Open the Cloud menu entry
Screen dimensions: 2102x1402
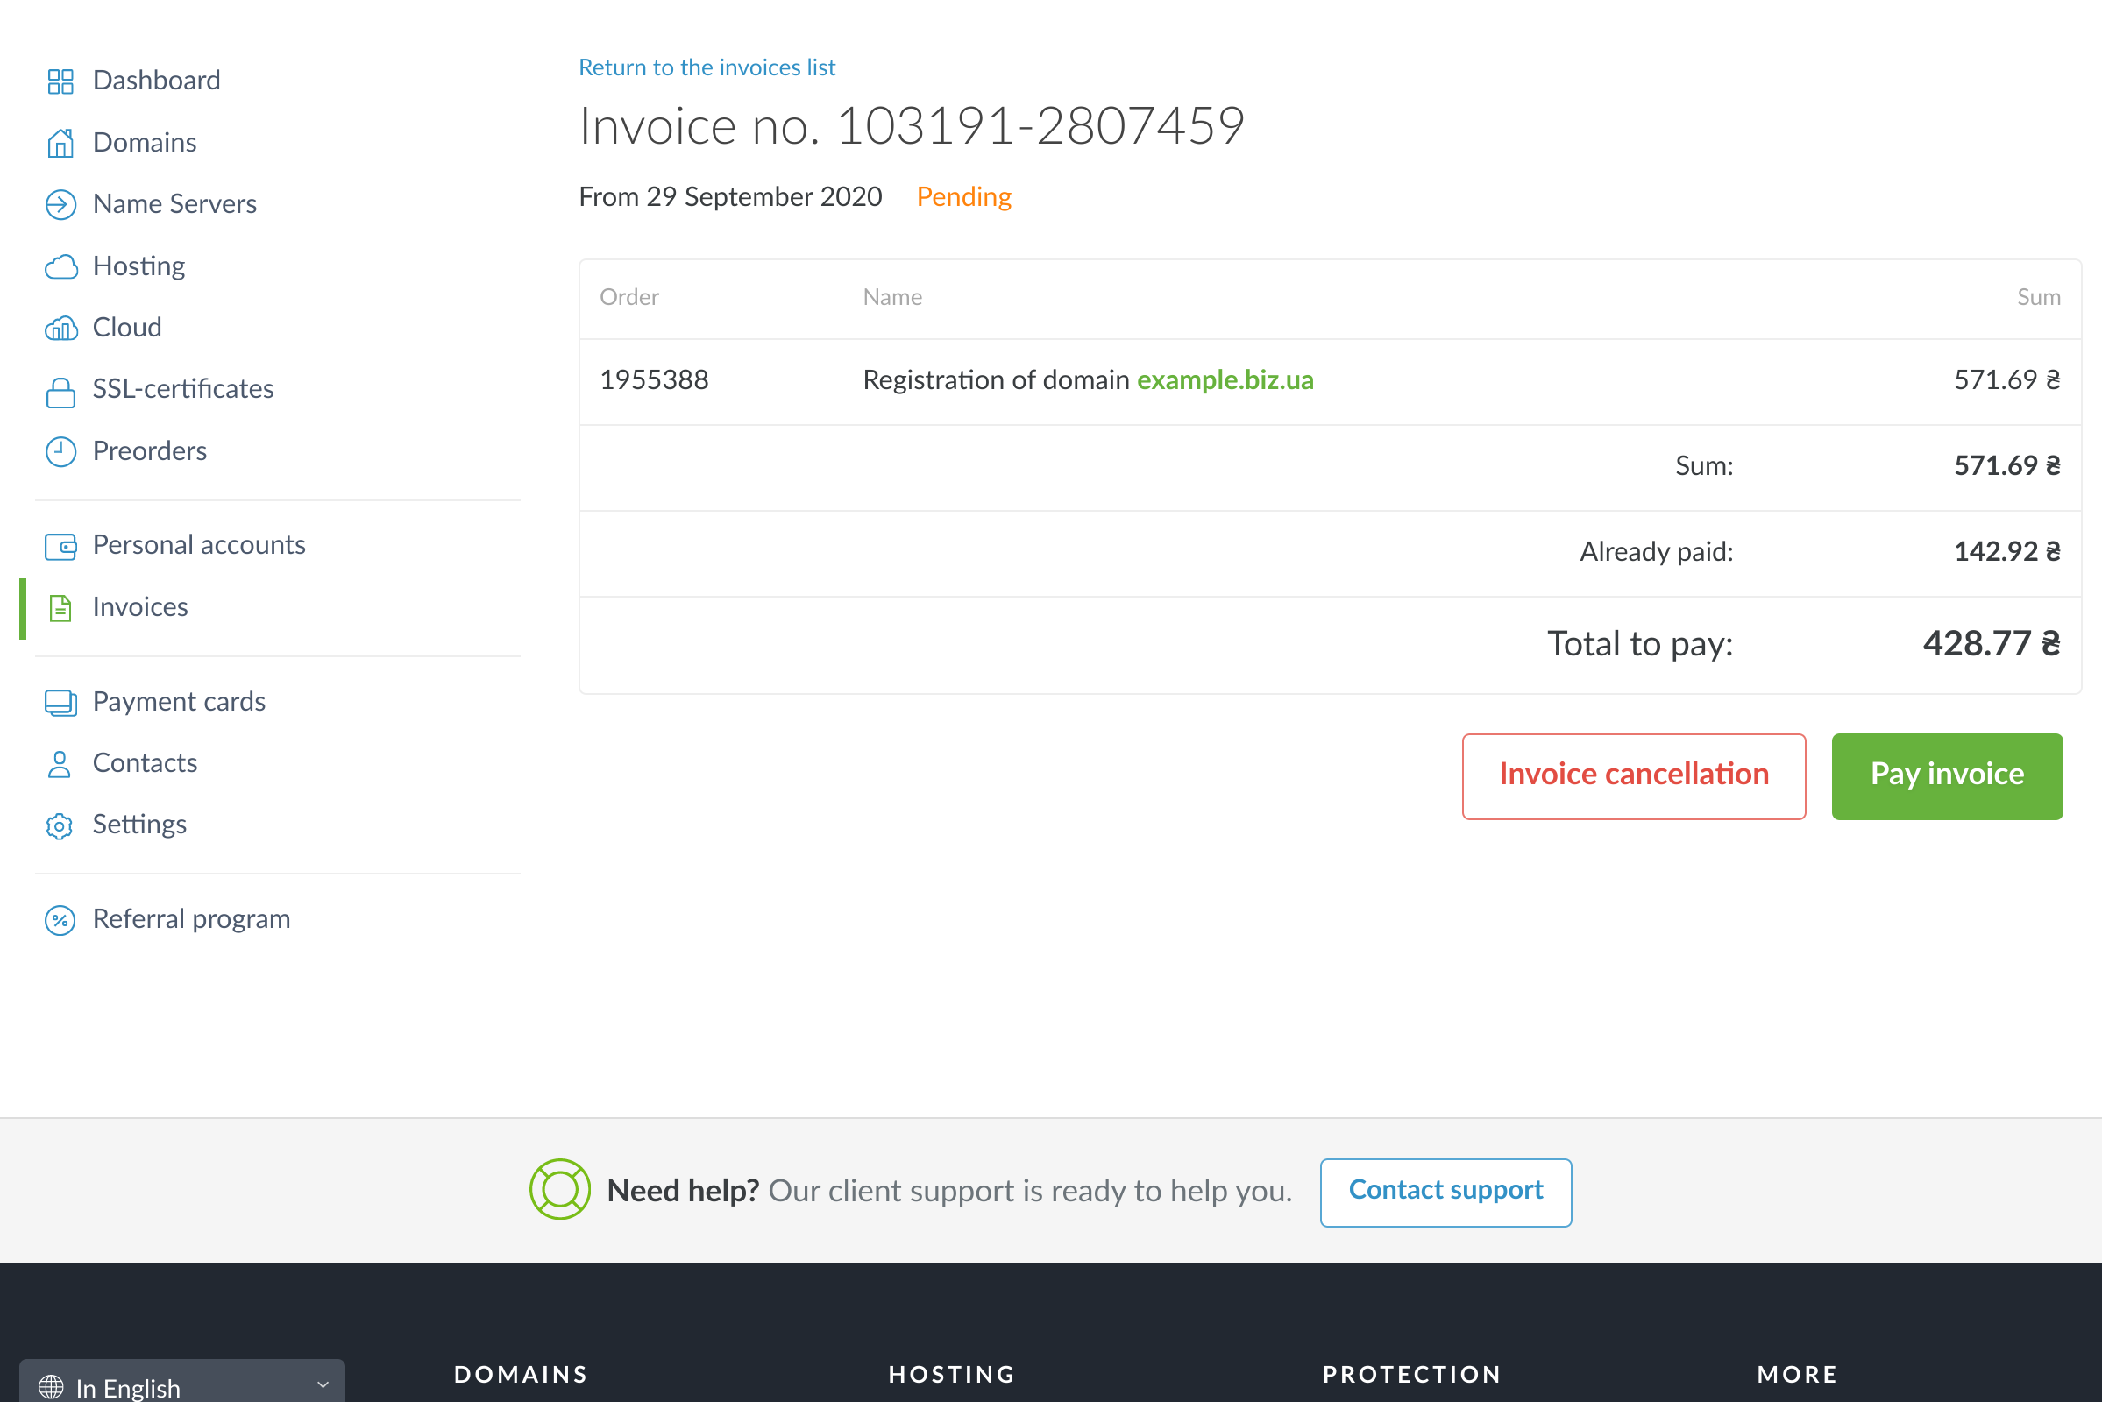[x=127, y=328]
